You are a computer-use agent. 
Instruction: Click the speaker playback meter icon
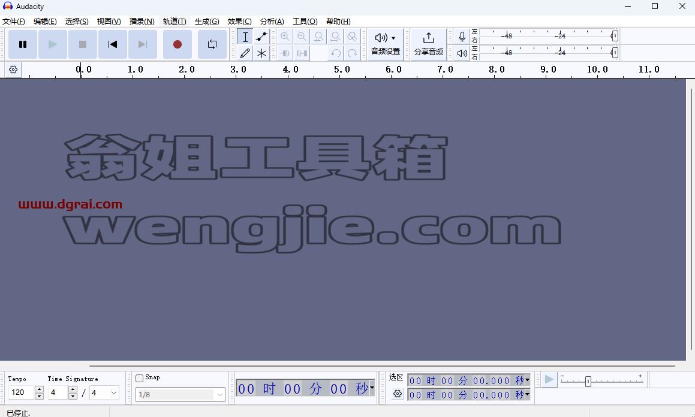[x=462, y=53]
